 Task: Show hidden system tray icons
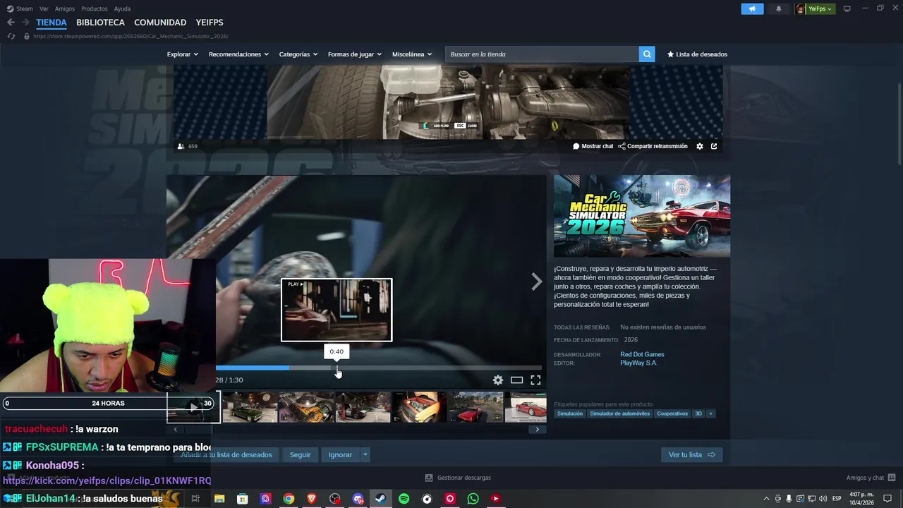click(x=766, y=499)
